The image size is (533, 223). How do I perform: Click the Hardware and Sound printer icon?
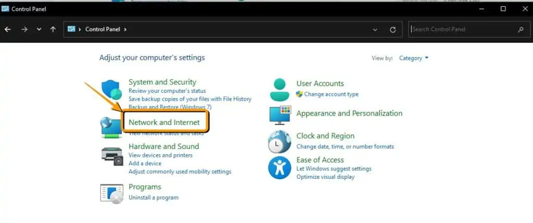(112, 156)
